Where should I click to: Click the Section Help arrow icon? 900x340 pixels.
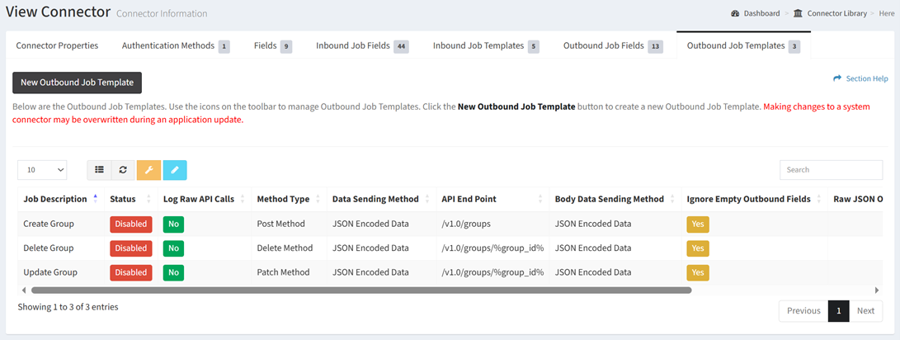click(x=837, y=78)
